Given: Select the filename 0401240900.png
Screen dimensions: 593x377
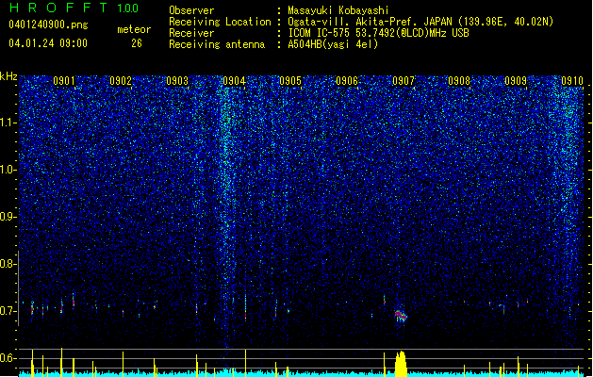Looking at the screenshot, I should (x=48, y=25).
